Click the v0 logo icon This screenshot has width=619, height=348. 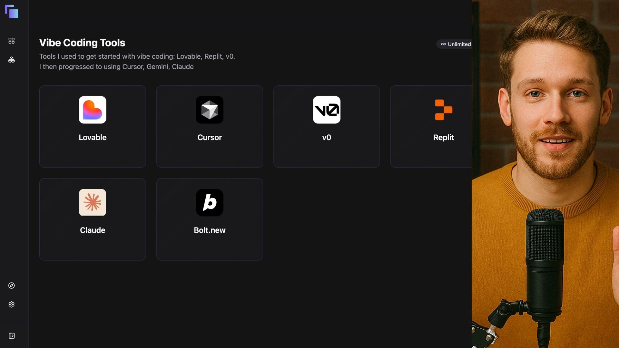[x=327, y=110]
